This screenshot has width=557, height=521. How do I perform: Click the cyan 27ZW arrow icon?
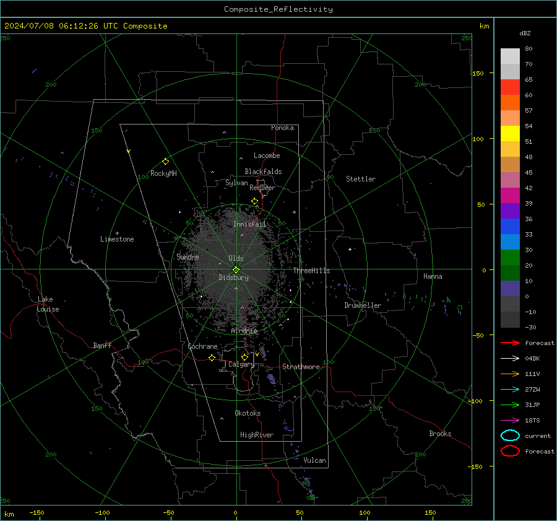pos(510,390)
